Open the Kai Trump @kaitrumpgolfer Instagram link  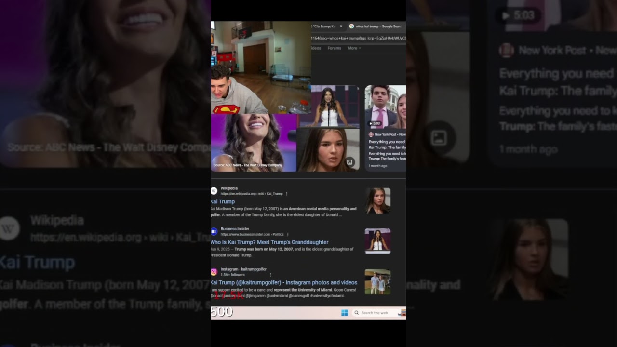284,282
